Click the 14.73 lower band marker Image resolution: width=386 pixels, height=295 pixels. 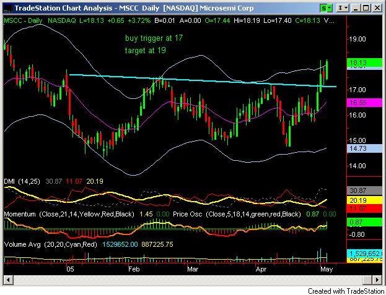[364, 148]
